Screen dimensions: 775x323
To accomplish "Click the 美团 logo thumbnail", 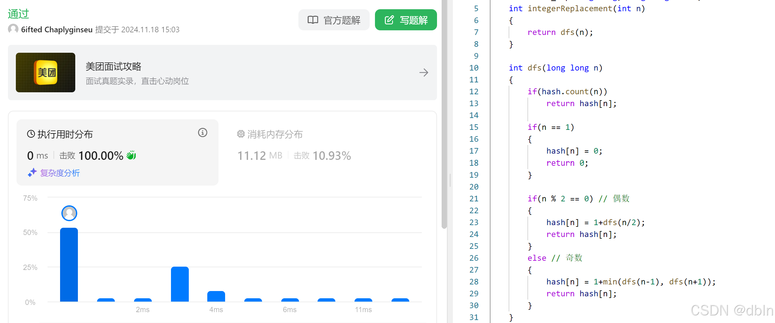I will coord(46,73).
